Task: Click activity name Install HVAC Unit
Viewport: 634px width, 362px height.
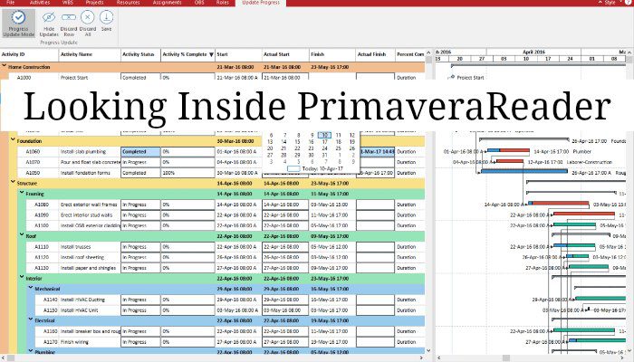Action: point(80,310)
